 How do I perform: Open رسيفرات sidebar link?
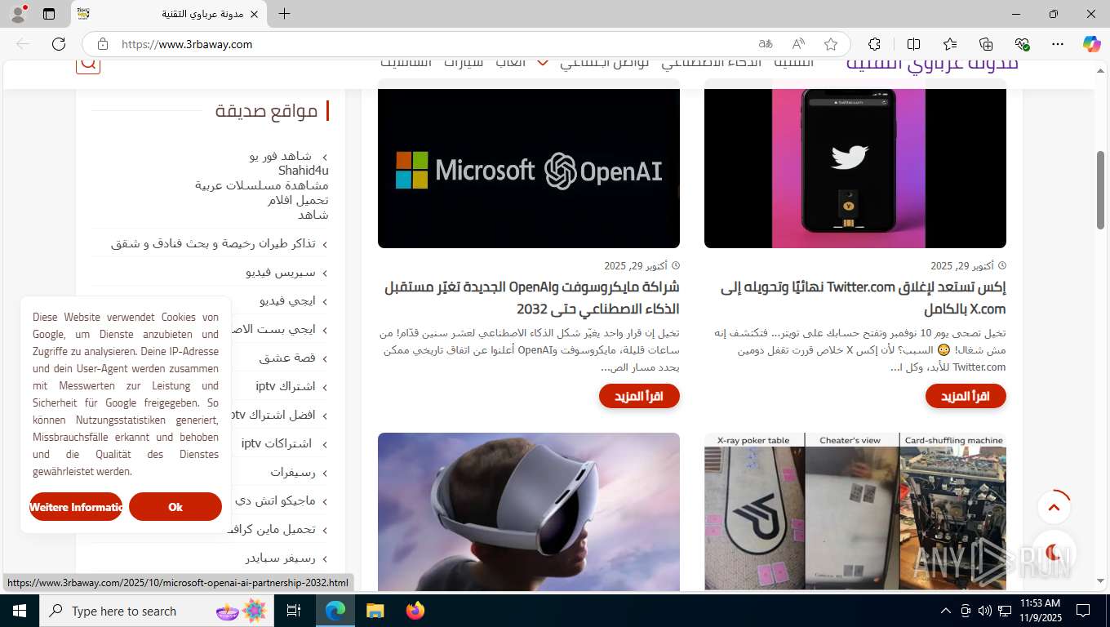click(293, 472)
